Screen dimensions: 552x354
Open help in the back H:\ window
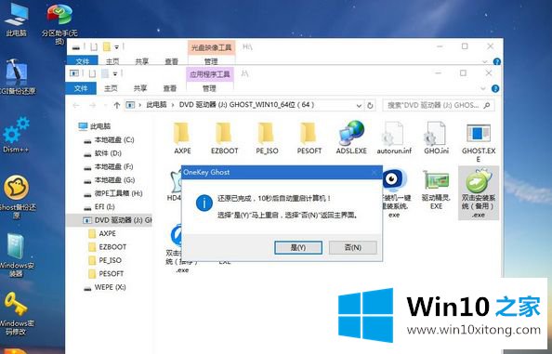pos(497,62)
